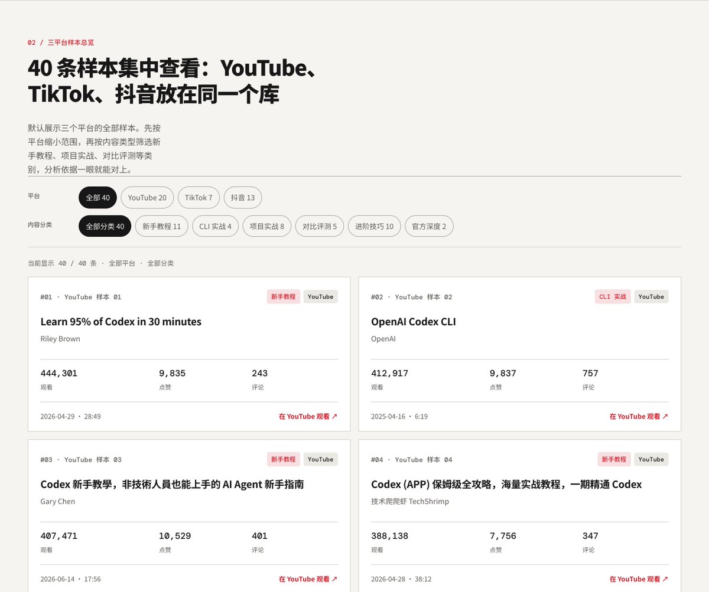The image size is (709, 592).
Task: Filter by 新手教程 11 category
Action: 162,226
